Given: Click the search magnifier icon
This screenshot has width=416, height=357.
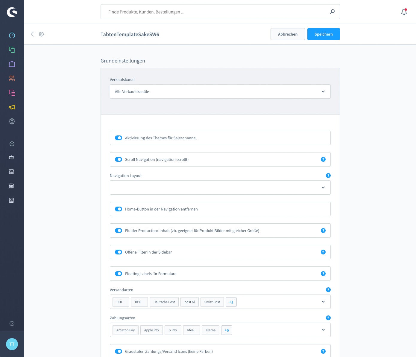Looking at the screenshot, I should (x=332, y=12).
